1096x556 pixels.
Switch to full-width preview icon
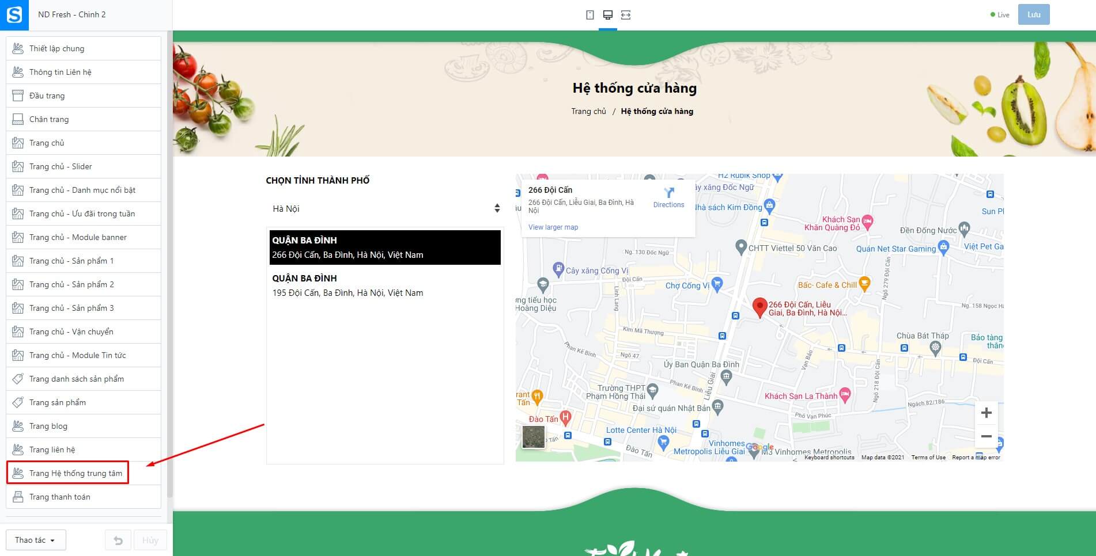pos(626,15)
